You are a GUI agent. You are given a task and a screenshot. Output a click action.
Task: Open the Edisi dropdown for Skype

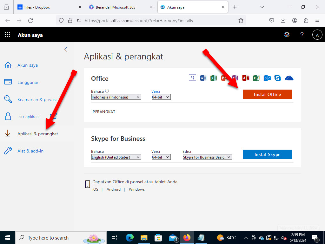click(207, 157)
